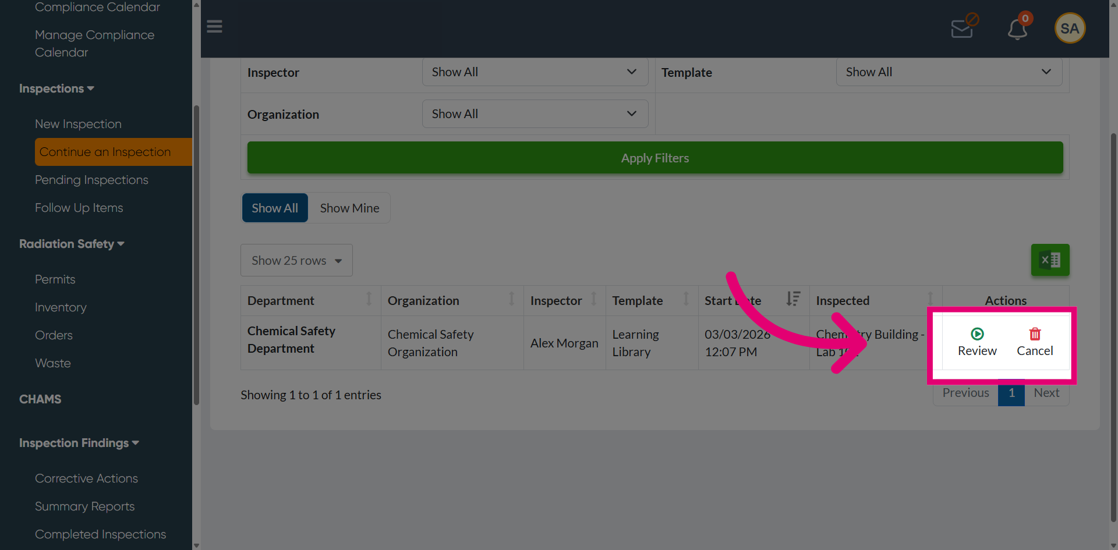Open Manage Compliance Calendar in the sidebar
Viewport: 1118px width, 550px height.
point(94,44)
